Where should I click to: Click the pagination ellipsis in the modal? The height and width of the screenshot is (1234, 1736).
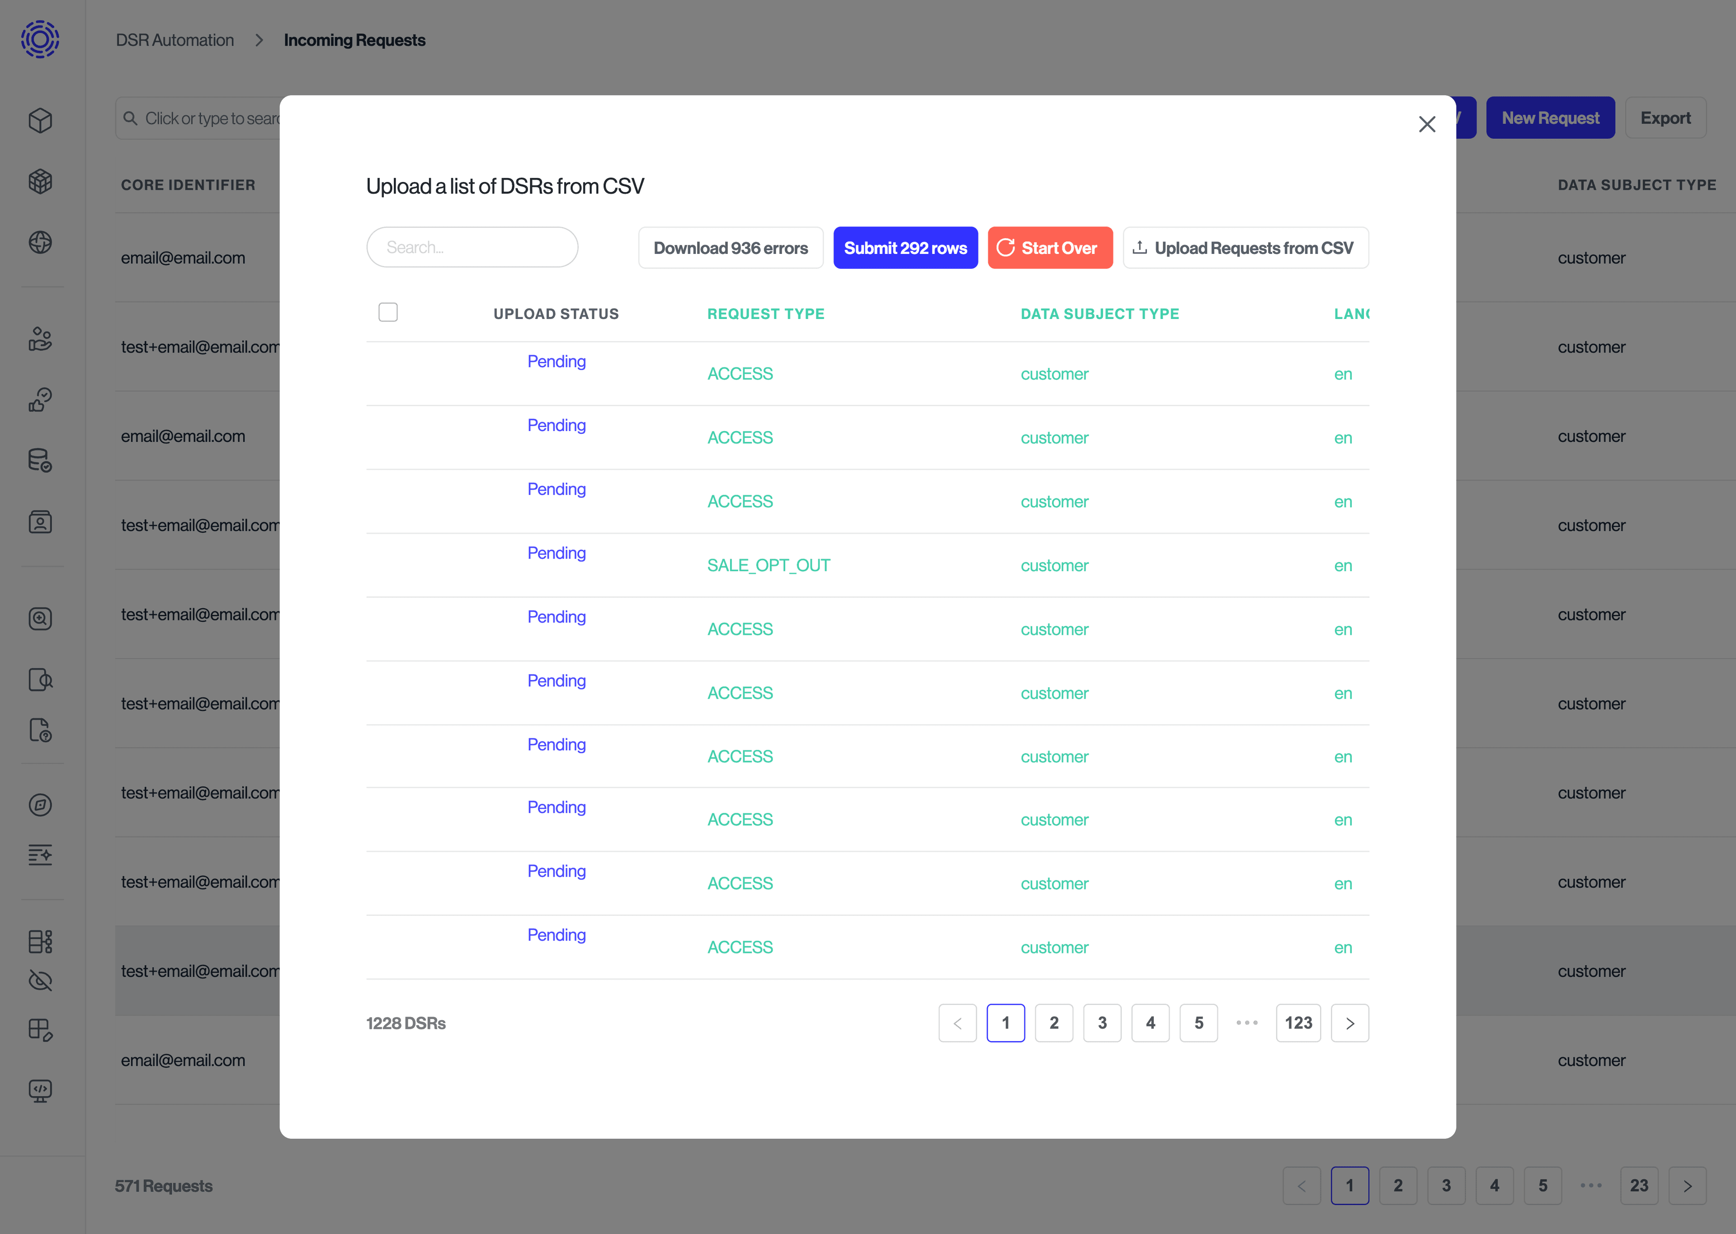click(x=1246, y=1023)
